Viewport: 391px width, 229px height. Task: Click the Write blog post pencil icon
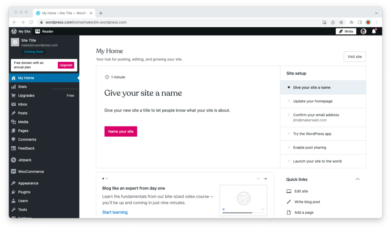(x=289, y=202)
